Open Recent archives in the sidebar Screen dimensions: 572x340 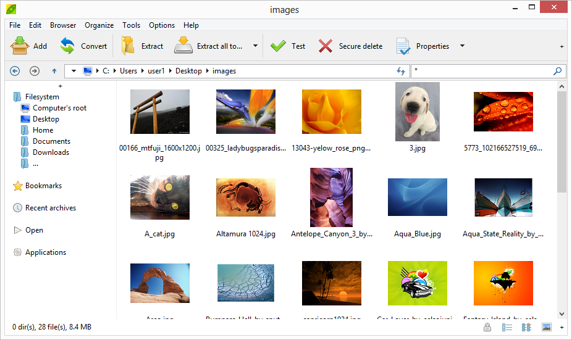point(51,208)
